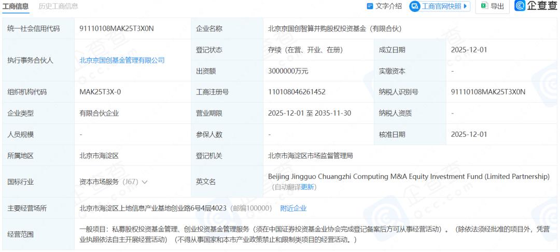Click the 统一社会信用代码 label
This screenshot has height=252, width=560.
tap(33, 29)
